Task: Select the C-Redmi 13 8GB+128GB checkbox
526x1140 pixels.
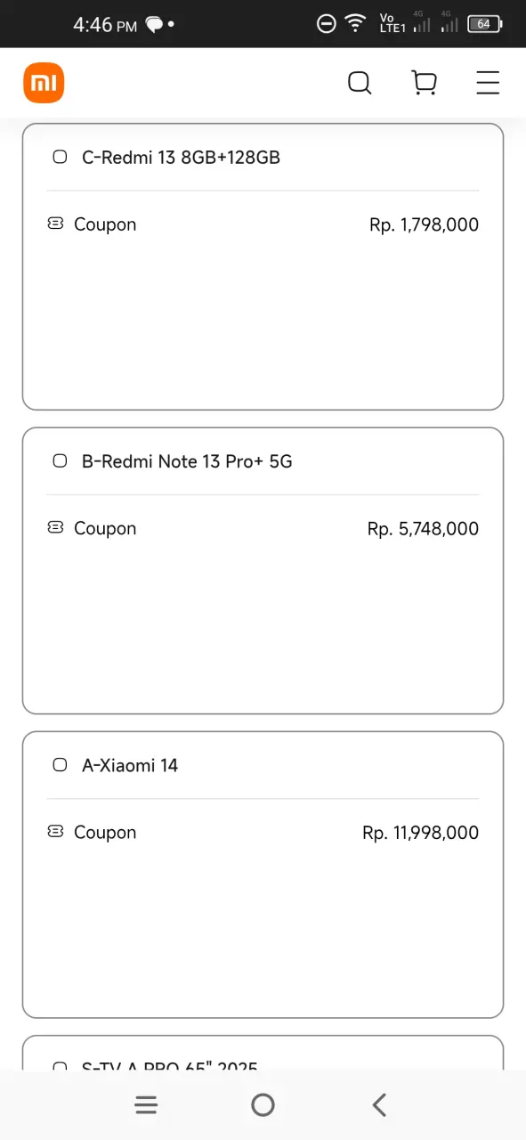Action: (60, 157)
